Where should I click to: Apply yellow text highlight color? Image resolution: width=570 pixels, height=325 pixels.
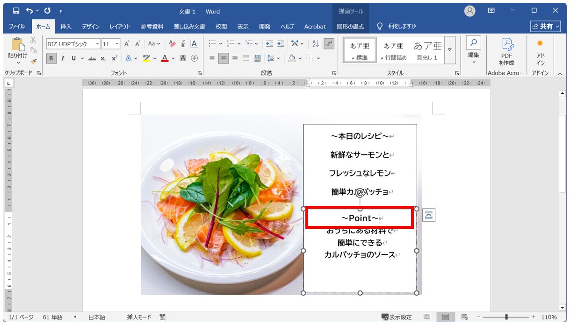(146, 58)
